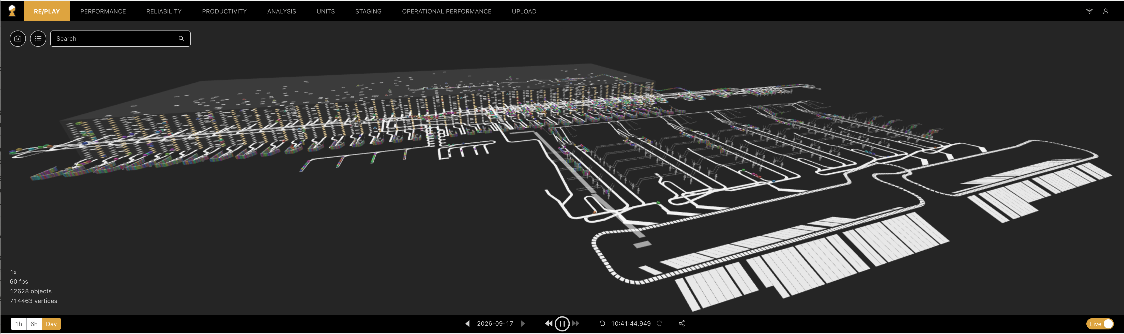Image resolution: width=1124 pixels, height=334 pixels.
Task: Pause the replay playback
Action: click(x=562, y=324)
